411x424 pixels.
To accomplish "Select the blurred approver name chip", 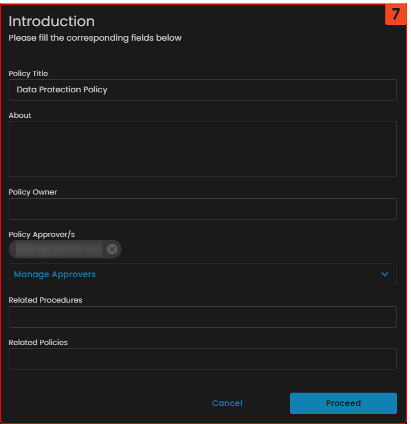I will (x=59, y=249).
